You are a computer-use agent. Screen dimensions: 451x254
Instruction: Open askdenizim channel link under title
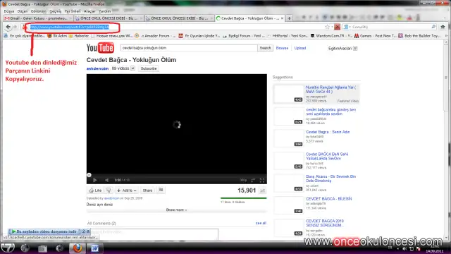coord(97,68)
